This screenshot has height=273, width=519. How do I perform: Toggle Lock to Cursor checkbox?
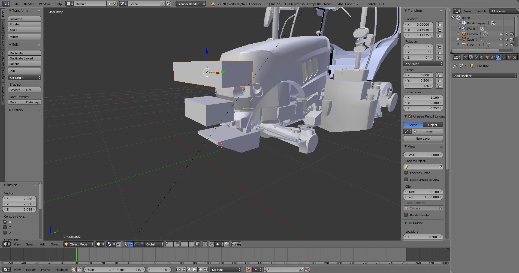tap(406, 173)
